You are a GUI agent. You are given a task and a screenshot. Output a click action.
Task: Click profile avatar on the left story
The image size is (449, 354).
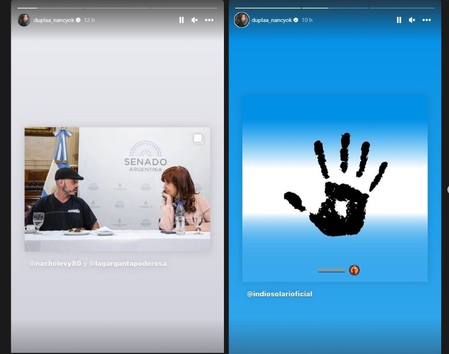(24, 20)
